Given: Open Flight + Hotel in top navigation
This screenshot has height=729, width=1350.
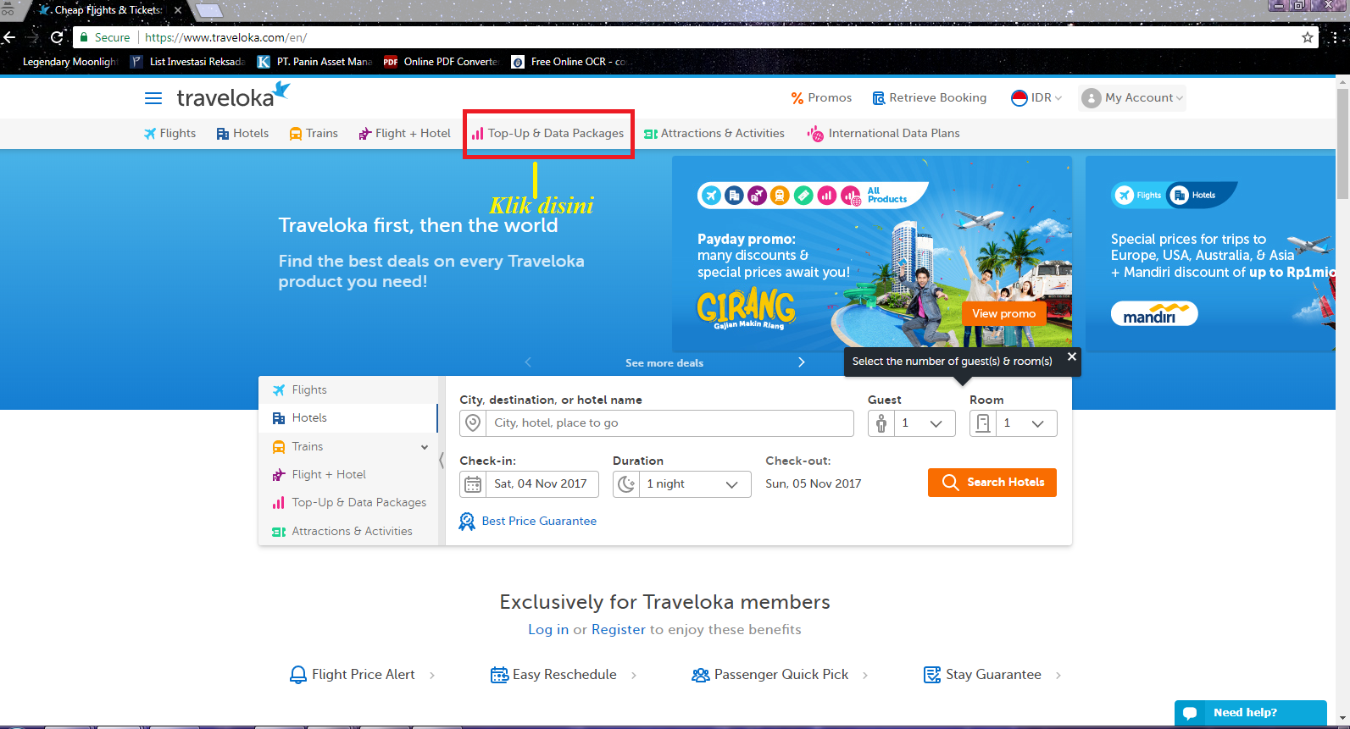Looking at the screenshot, I should (x=404, y=134).
